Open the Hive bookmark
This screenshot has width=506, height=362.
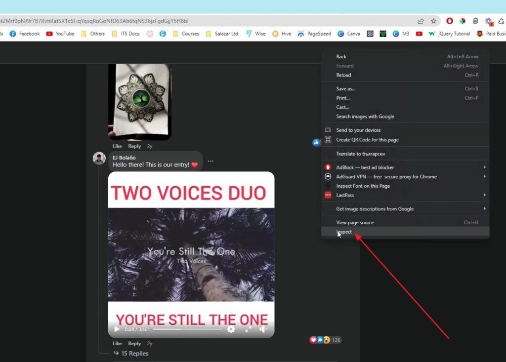click(x=282, y=34)
